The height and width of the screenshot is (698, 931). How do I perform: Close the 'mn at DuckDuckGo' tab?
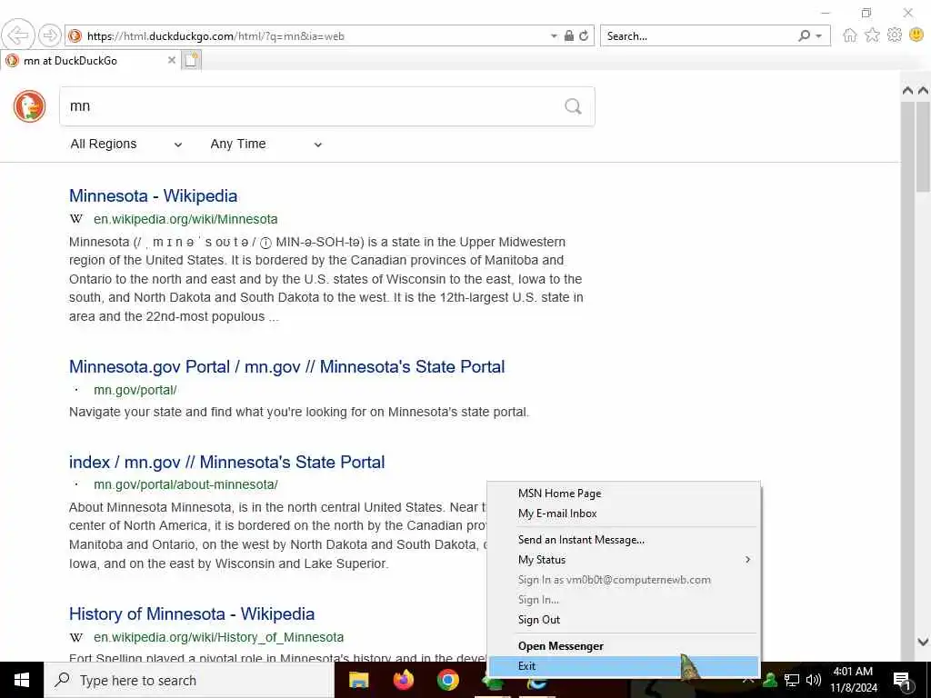click(x=172, y=60)
